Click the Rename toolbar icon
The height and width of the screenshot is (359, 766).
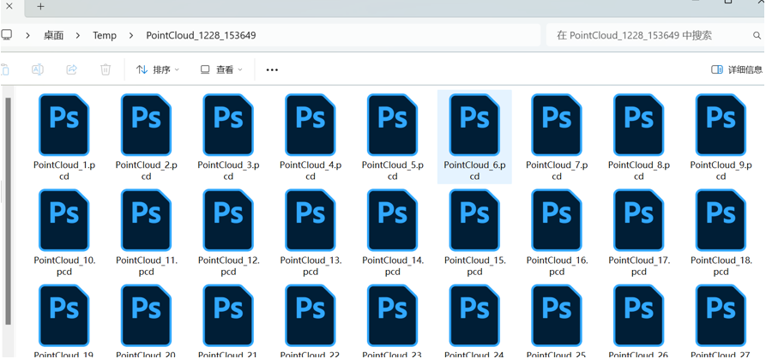pos(38,69)
